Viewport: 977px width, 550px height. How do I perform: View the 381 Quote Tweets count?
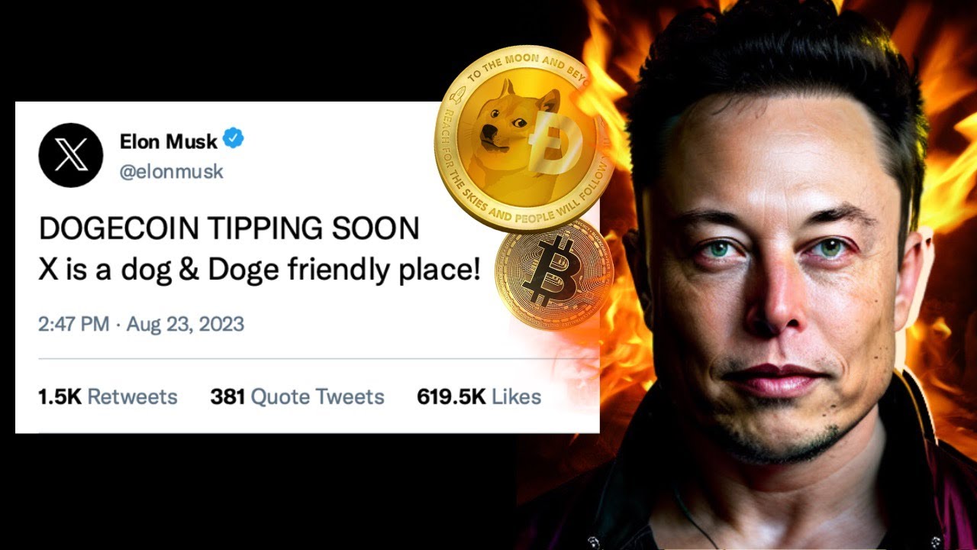[x=297, y=397]
